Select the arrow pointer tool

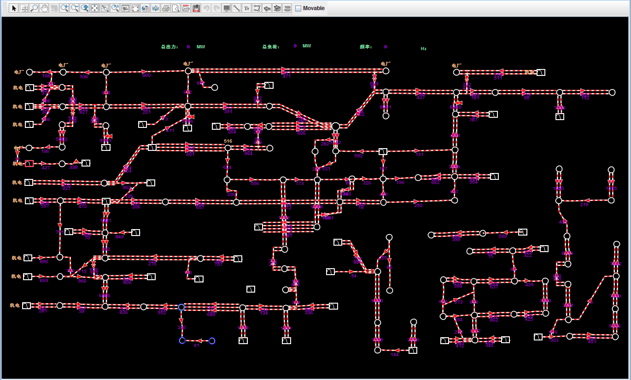tap(14, 8)
